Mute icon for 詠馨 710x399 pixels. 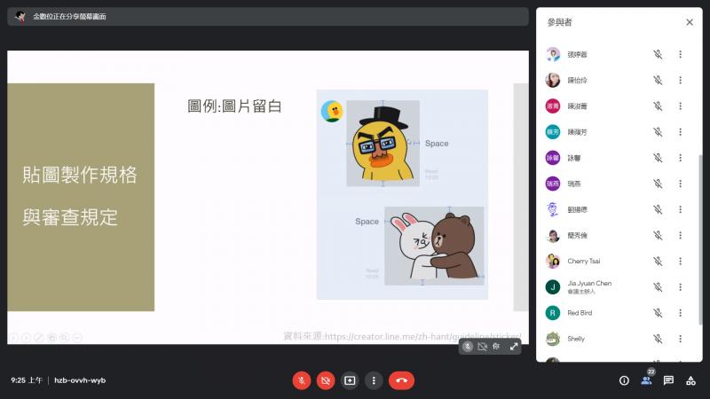point(658,158)
